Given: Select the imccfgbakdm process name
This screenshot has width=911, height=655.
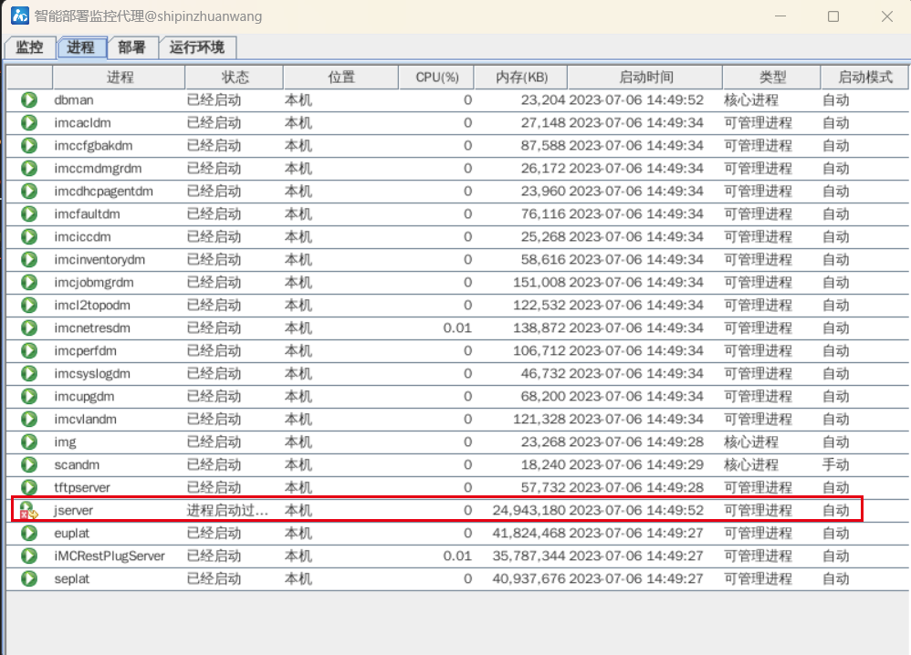Looking at the screenshot, I should [x=93, y=145].
